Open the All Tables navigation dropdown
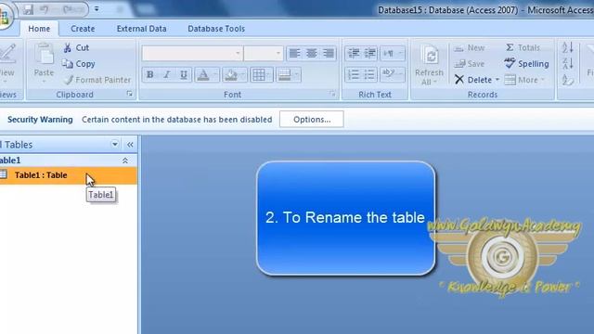This screenshot has width=594, height=334. pyautogui.click(x=115, y=145)
